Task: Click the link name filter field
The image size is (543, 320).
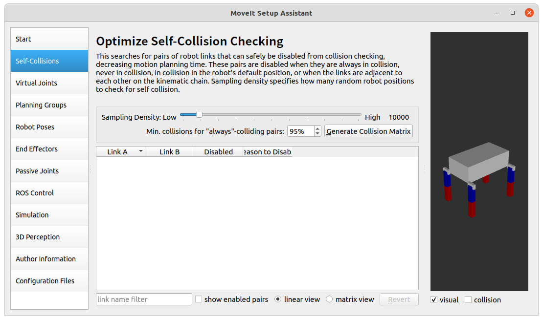Action: coord(144,299)
